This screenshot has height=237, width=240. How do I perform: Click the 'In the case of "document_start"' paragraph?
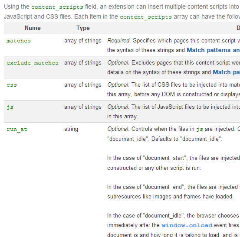click(174, 163)
